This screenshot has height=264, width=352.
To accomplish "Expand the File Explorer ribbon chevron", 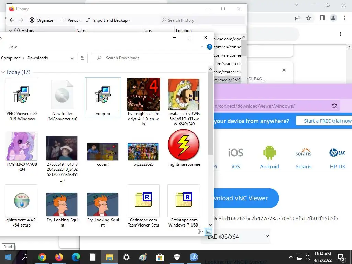I will pos(202,47).
